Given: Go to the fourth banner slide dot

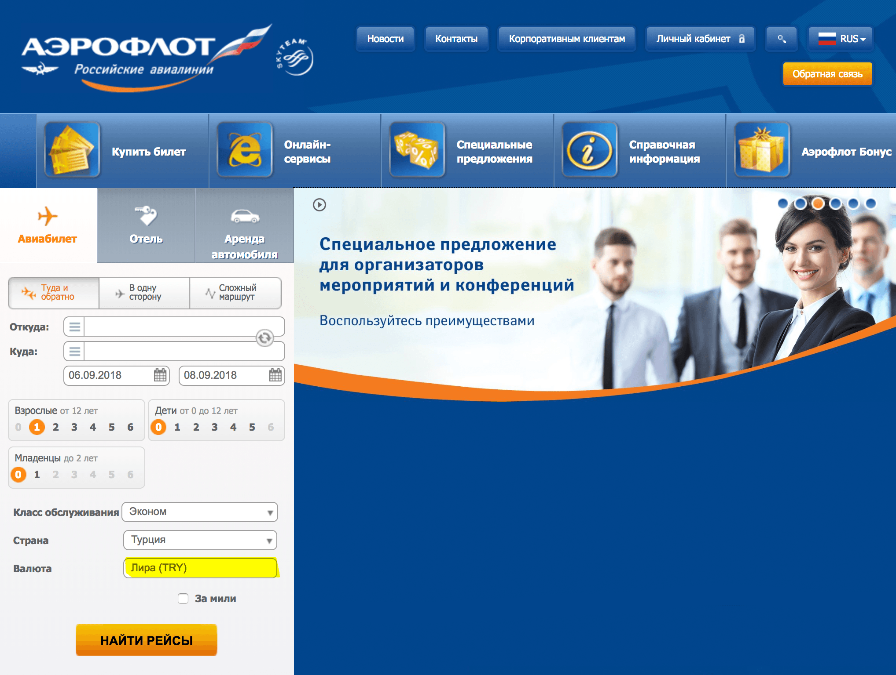Looking at the screenshot, I should 836,203.
